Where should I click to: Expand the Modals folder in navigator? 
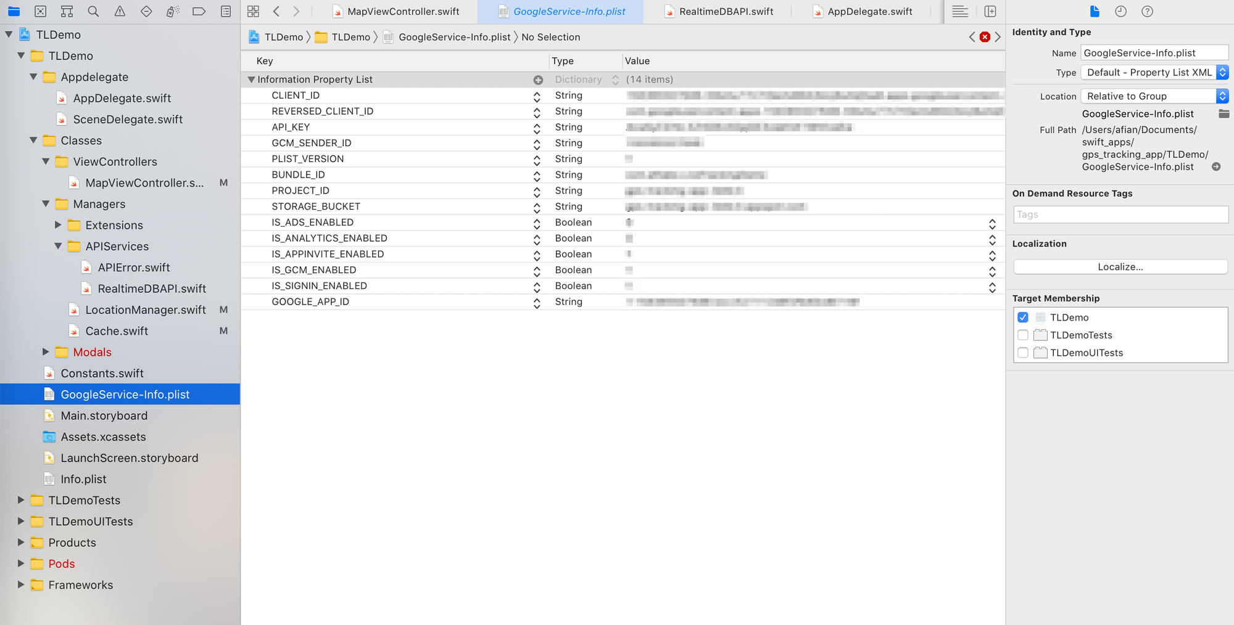point(46,352)
